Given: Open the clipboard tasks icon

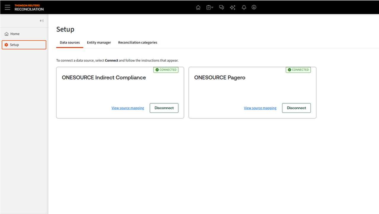Looking at the screenshot, I should [x=208, y=7].
